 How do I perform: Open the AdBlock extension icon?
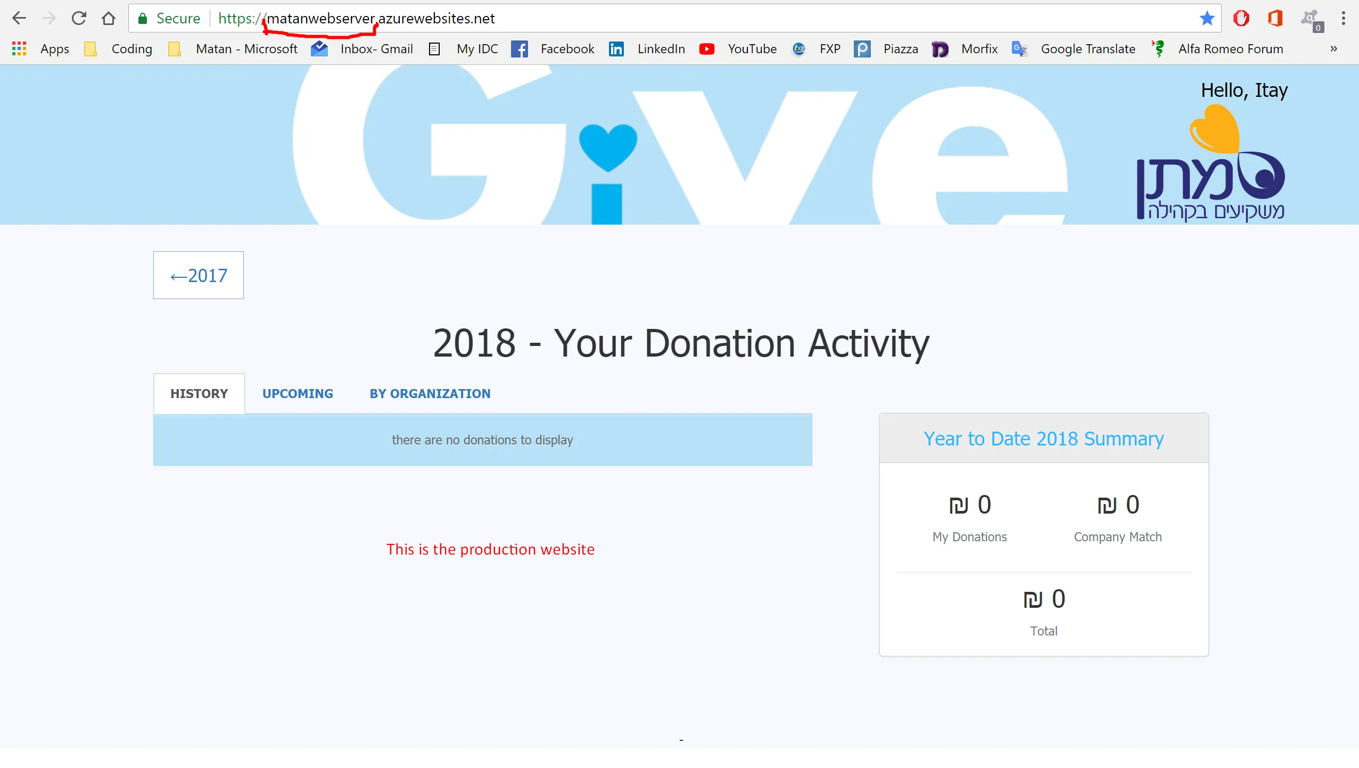[1241, 18]
